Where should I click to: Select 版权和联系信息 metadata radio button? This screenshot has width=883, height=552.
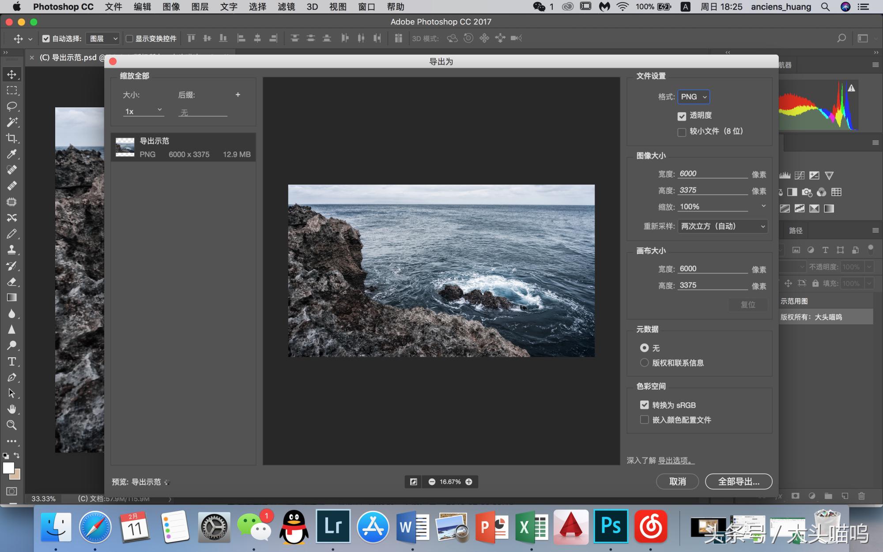click(x=644, y=363)
